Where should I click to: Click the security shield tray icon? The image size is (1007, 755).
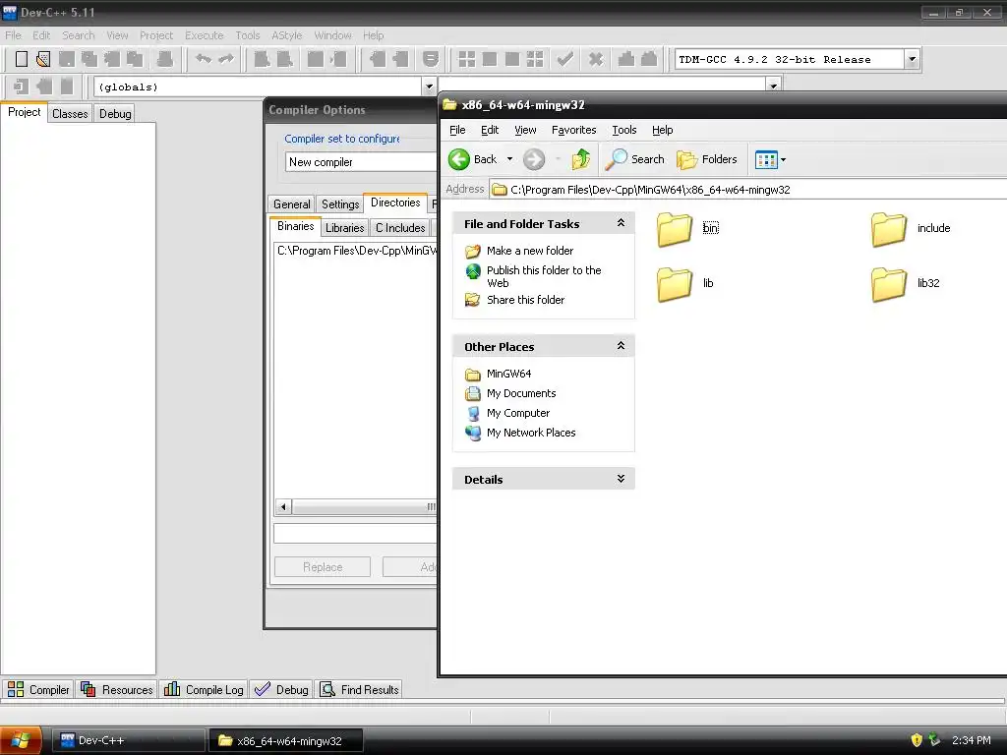click(917, 740)
